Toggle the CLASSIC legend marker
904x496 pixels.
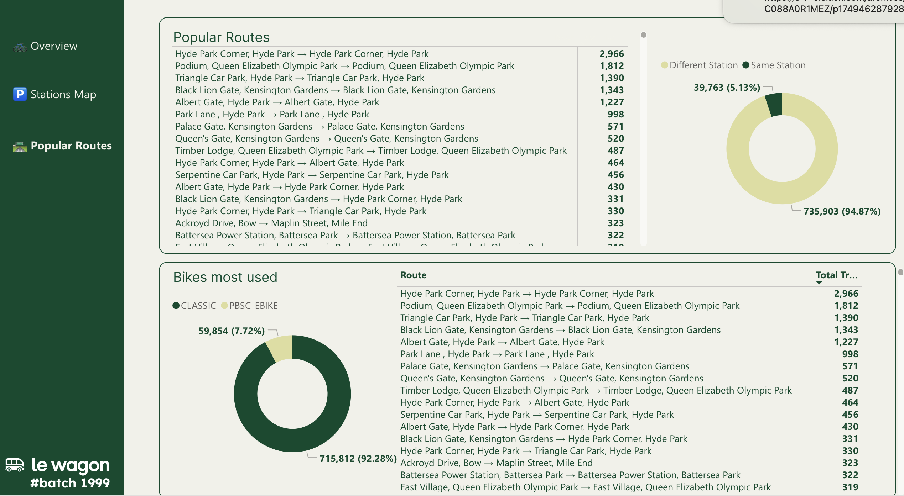point(176,306)
